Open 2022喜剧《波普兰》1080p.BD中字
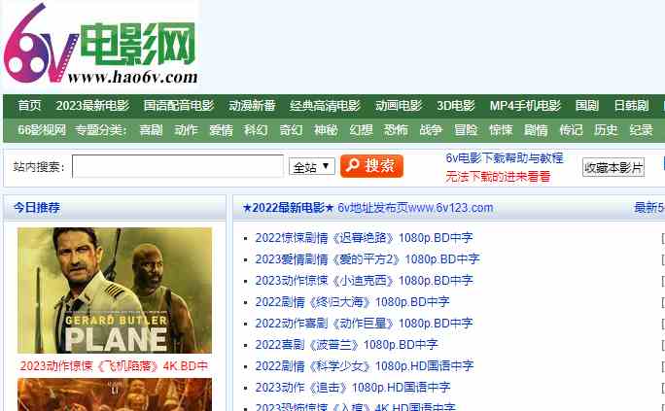665x411 pixels. [346, 345]
